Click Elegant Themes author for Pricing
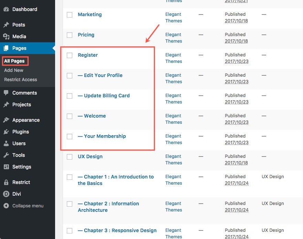Viewport: 303px width, 239px height. [x=174, y=38]
